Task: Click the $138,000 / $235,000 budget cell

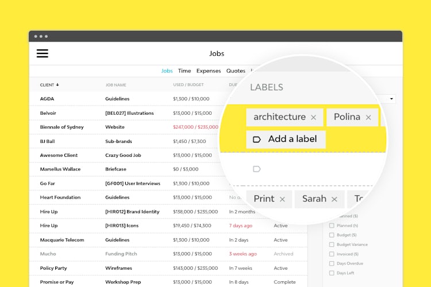Action: 195,212
